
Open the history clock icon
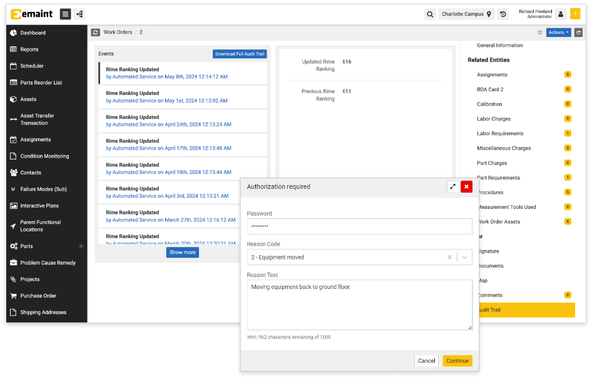point(503,14)
